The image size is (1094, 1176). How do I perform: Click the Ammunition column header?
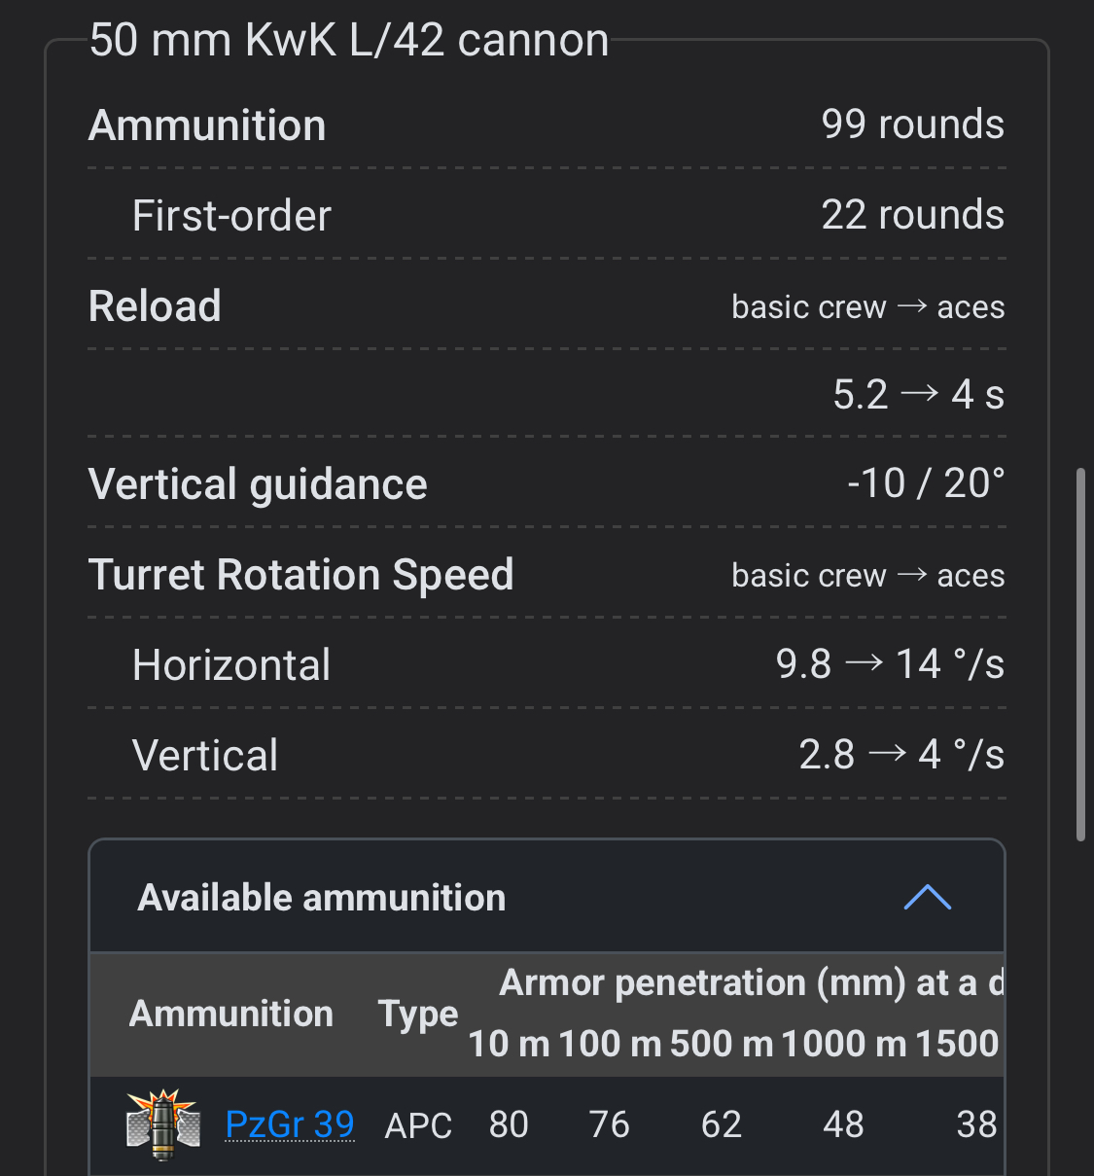click(231, 1014)
